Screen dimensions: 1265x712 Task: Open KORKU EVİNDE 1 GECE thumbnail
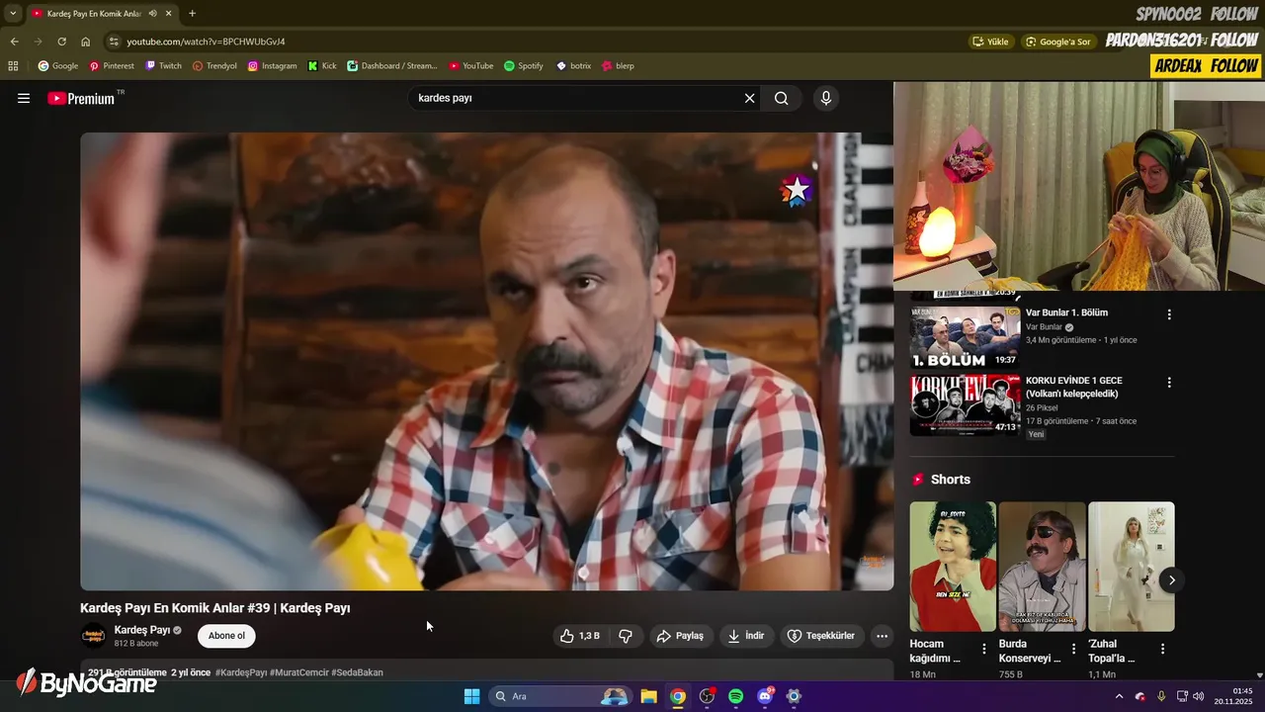coord(965,404)
